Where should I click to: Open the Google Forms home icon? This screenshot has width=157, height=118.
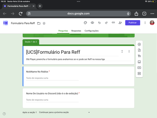tap(6, 23)
